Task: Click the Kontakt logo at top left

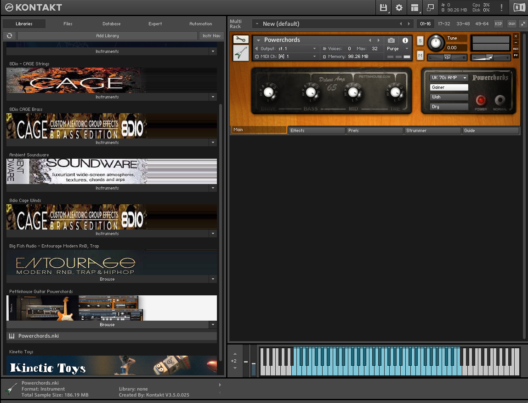Action: (x=34, y=7)
